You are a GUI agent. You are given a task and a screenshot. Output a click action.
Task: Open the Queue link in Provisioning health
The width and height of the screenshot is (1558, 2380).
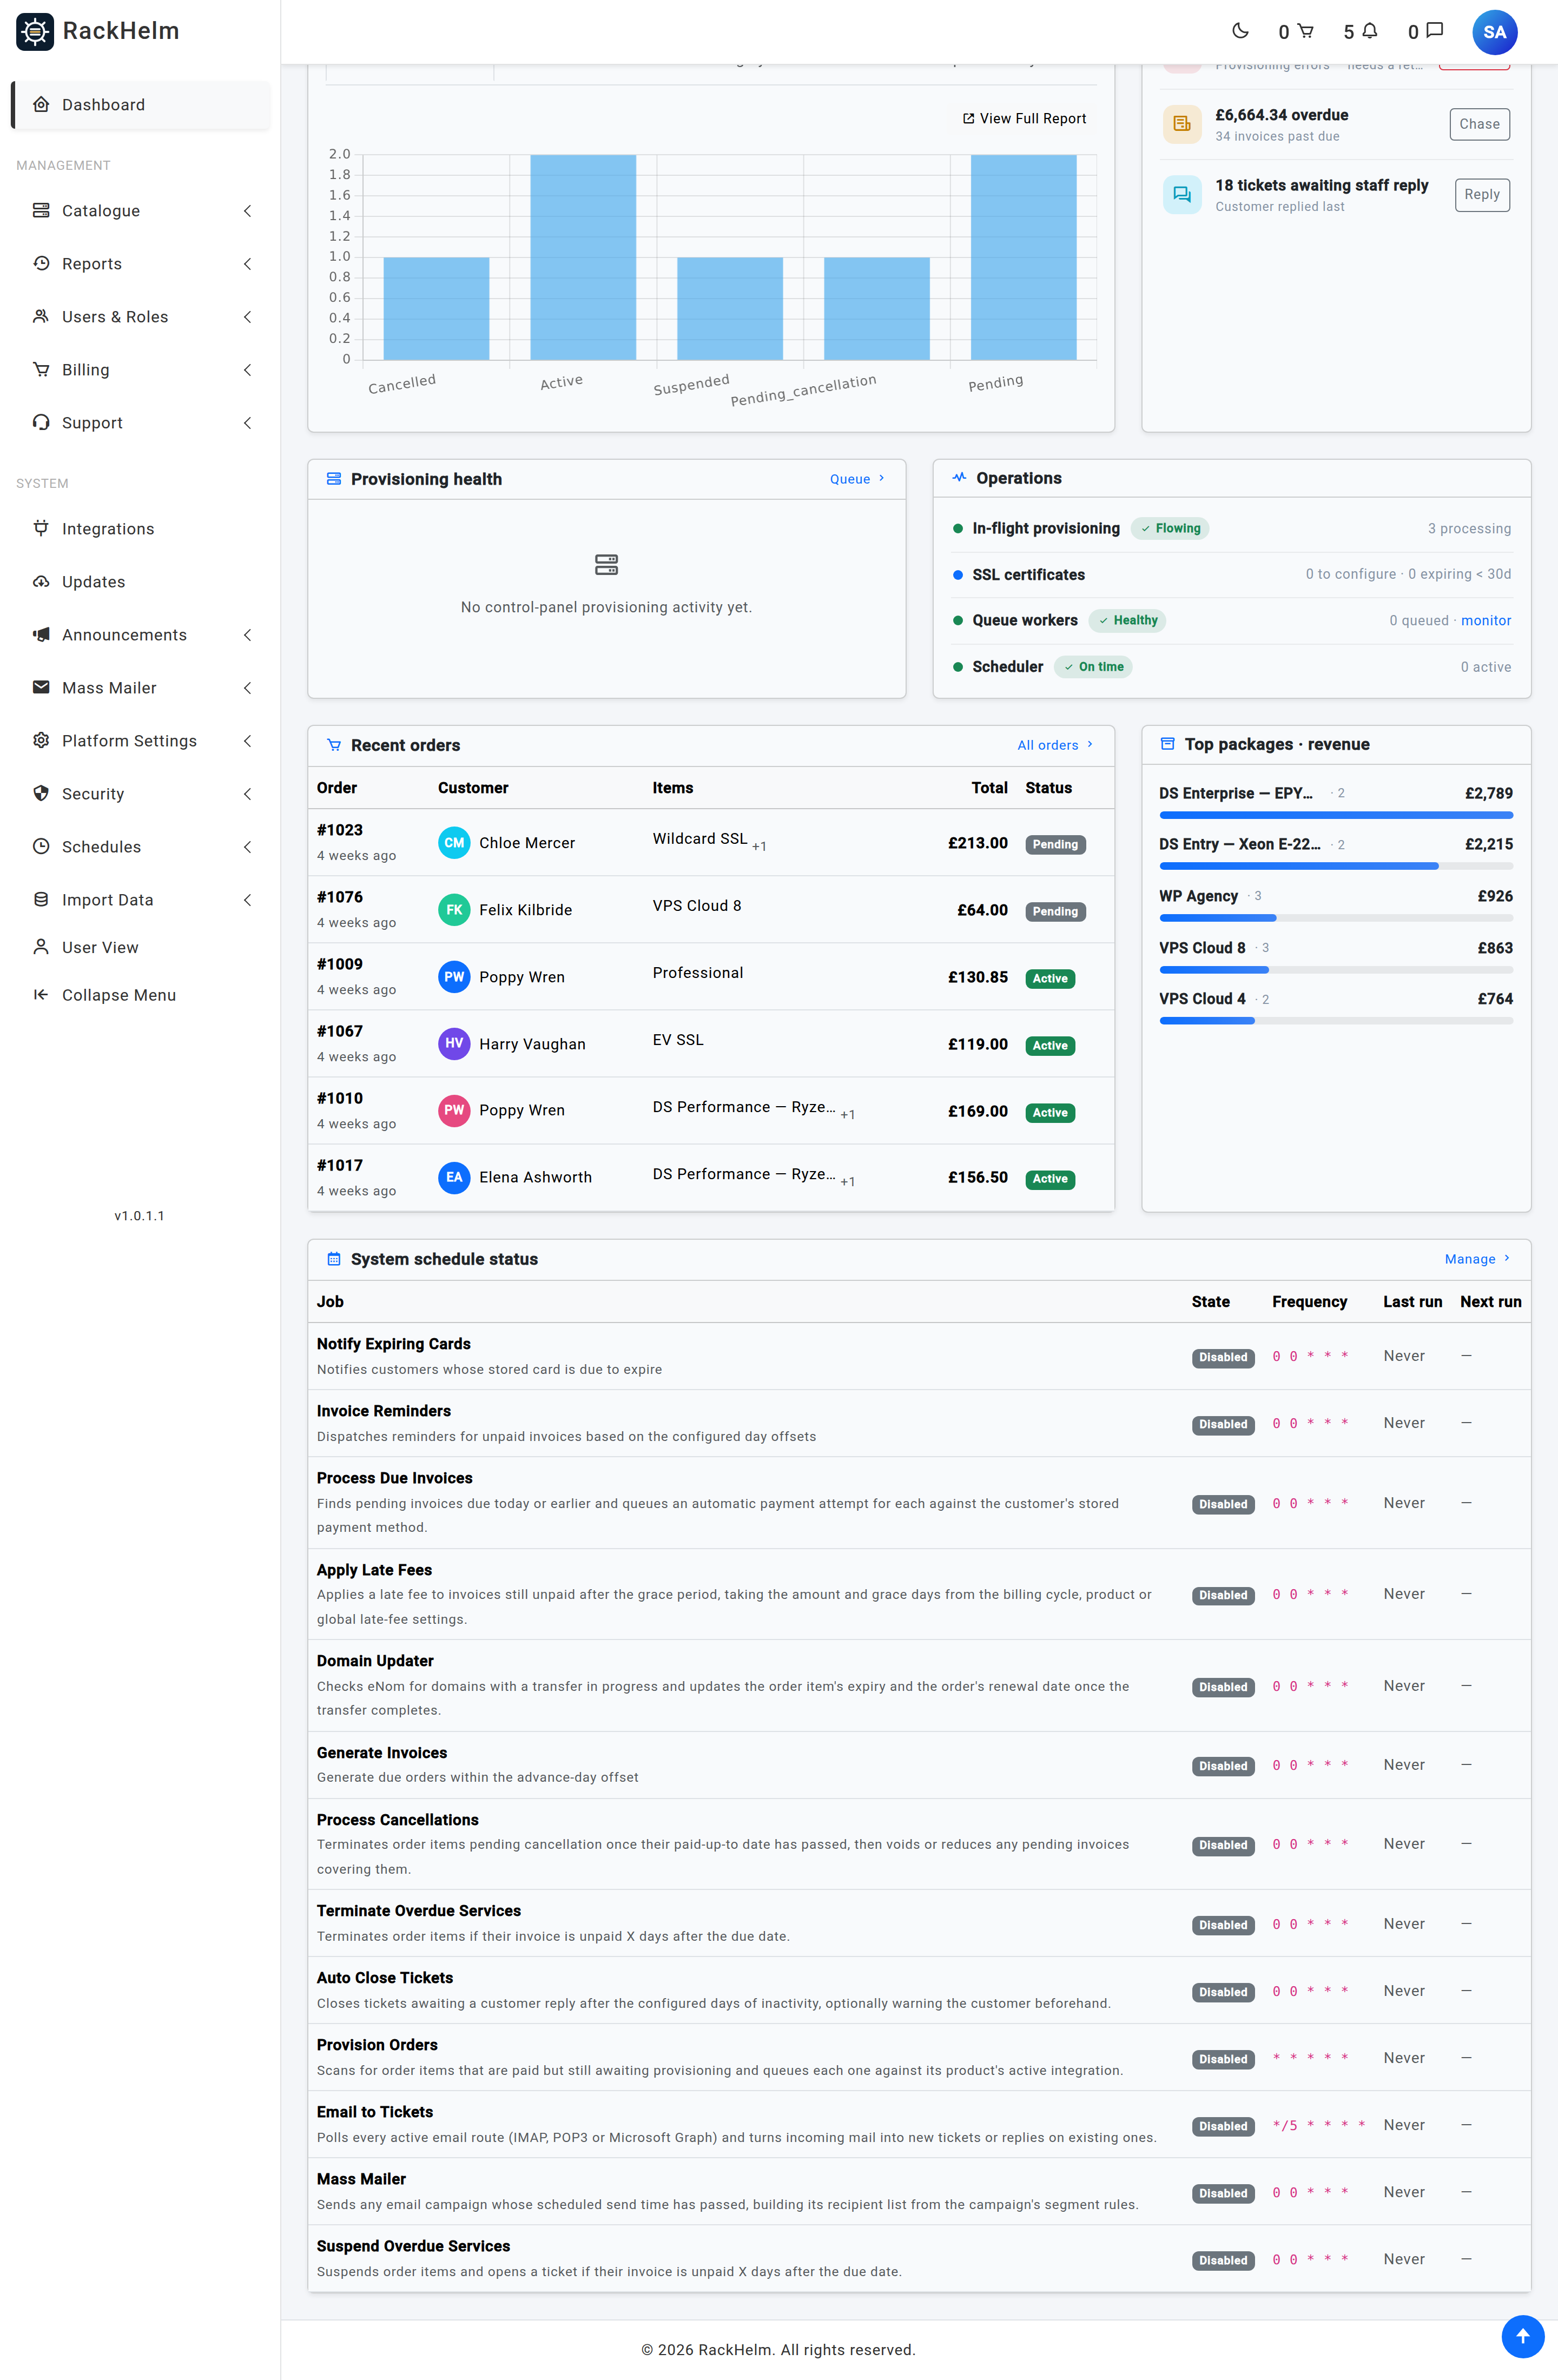coord(857,479)
